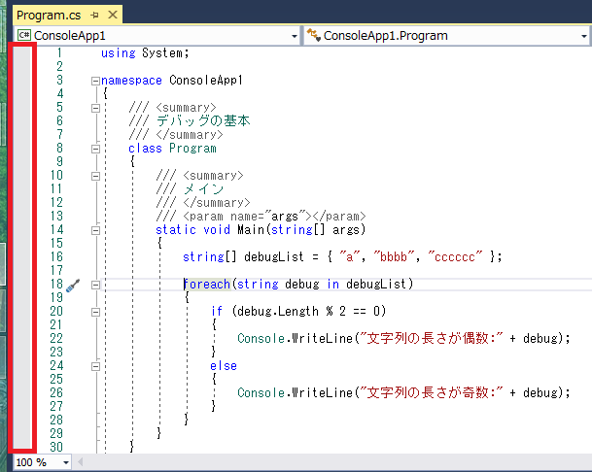Screen dimensions: 592x472
Task: Click 'System;' on line 1
Action: 165,53
